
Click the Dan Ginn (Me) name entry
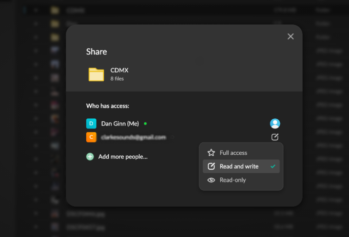120,123
